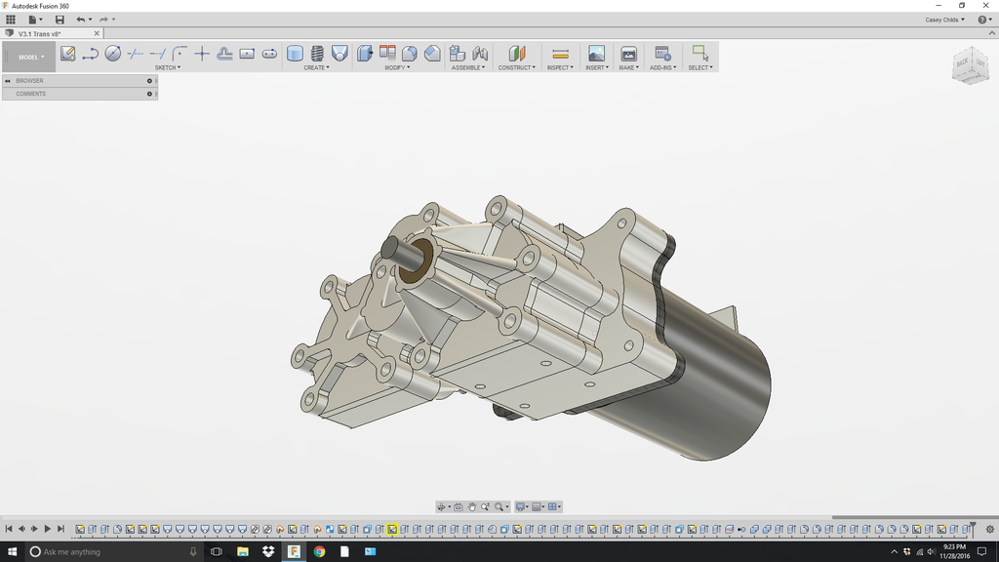Expand the COMMENTS panel
Screen dimensions: 999x562
pos(80,95)
